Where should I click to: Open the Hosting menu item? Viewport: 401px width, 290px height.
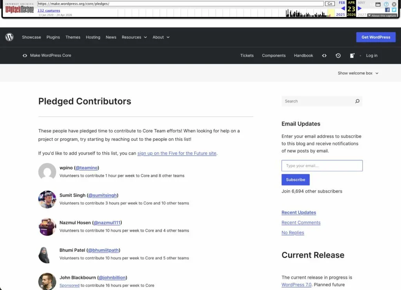[x=93, y=37]
